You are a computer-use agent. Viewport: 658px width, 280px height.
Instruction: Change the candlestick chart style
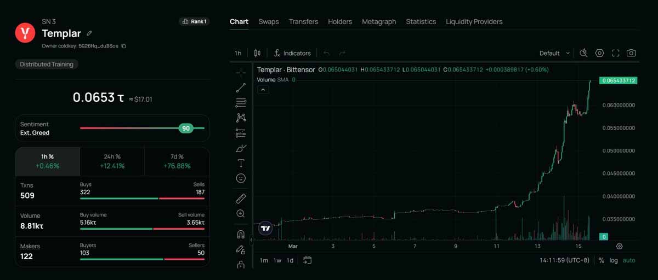click(x=257, y=53)
